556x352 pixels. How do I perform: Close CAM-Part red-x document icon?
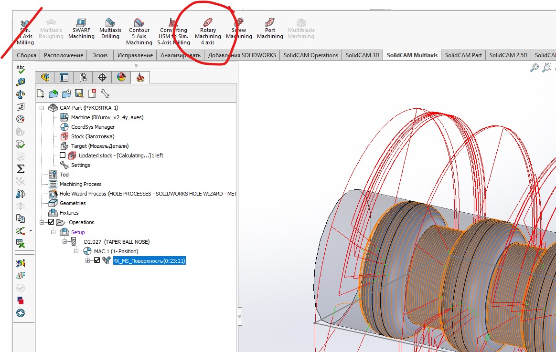point(92,93)
